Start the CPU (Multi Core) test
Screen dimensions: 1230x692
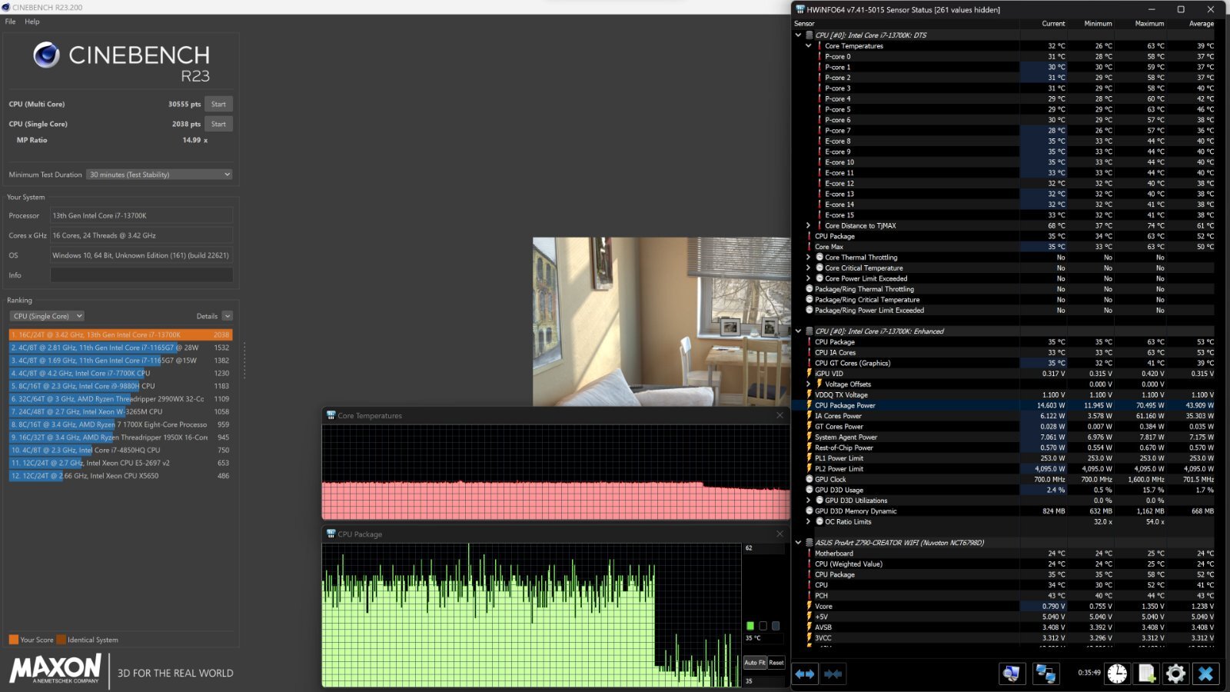tap(218, 104)
